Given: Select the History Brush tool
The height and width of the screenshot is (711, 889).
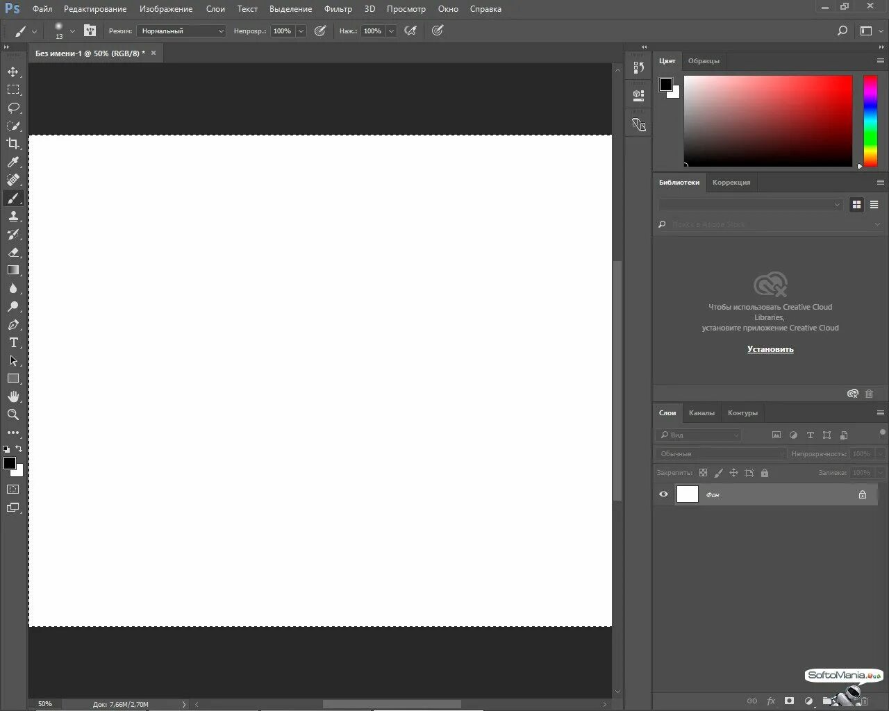Looking at the screenshot, I should [x=13, y=234].
